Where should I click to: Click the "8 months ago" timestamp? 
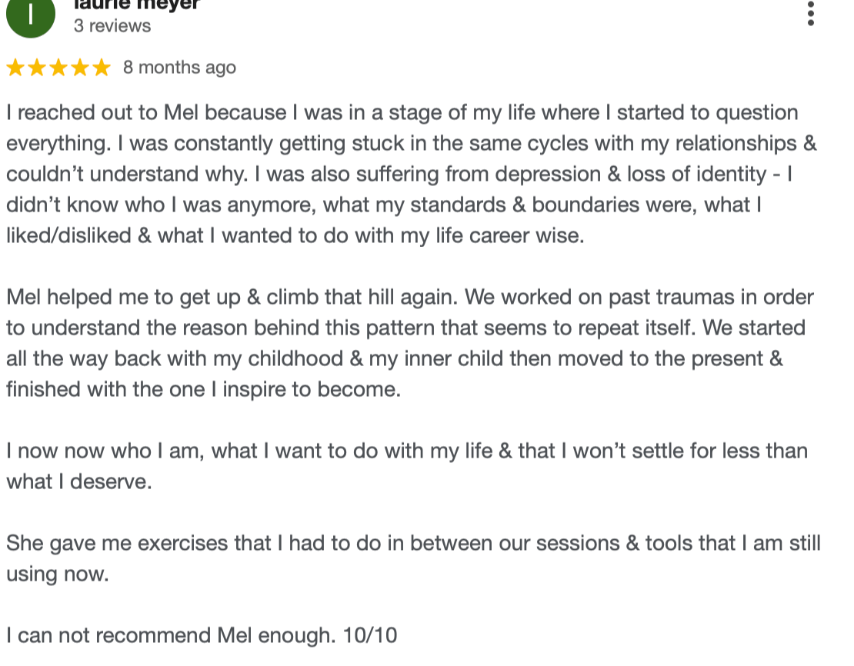(179, 68)
